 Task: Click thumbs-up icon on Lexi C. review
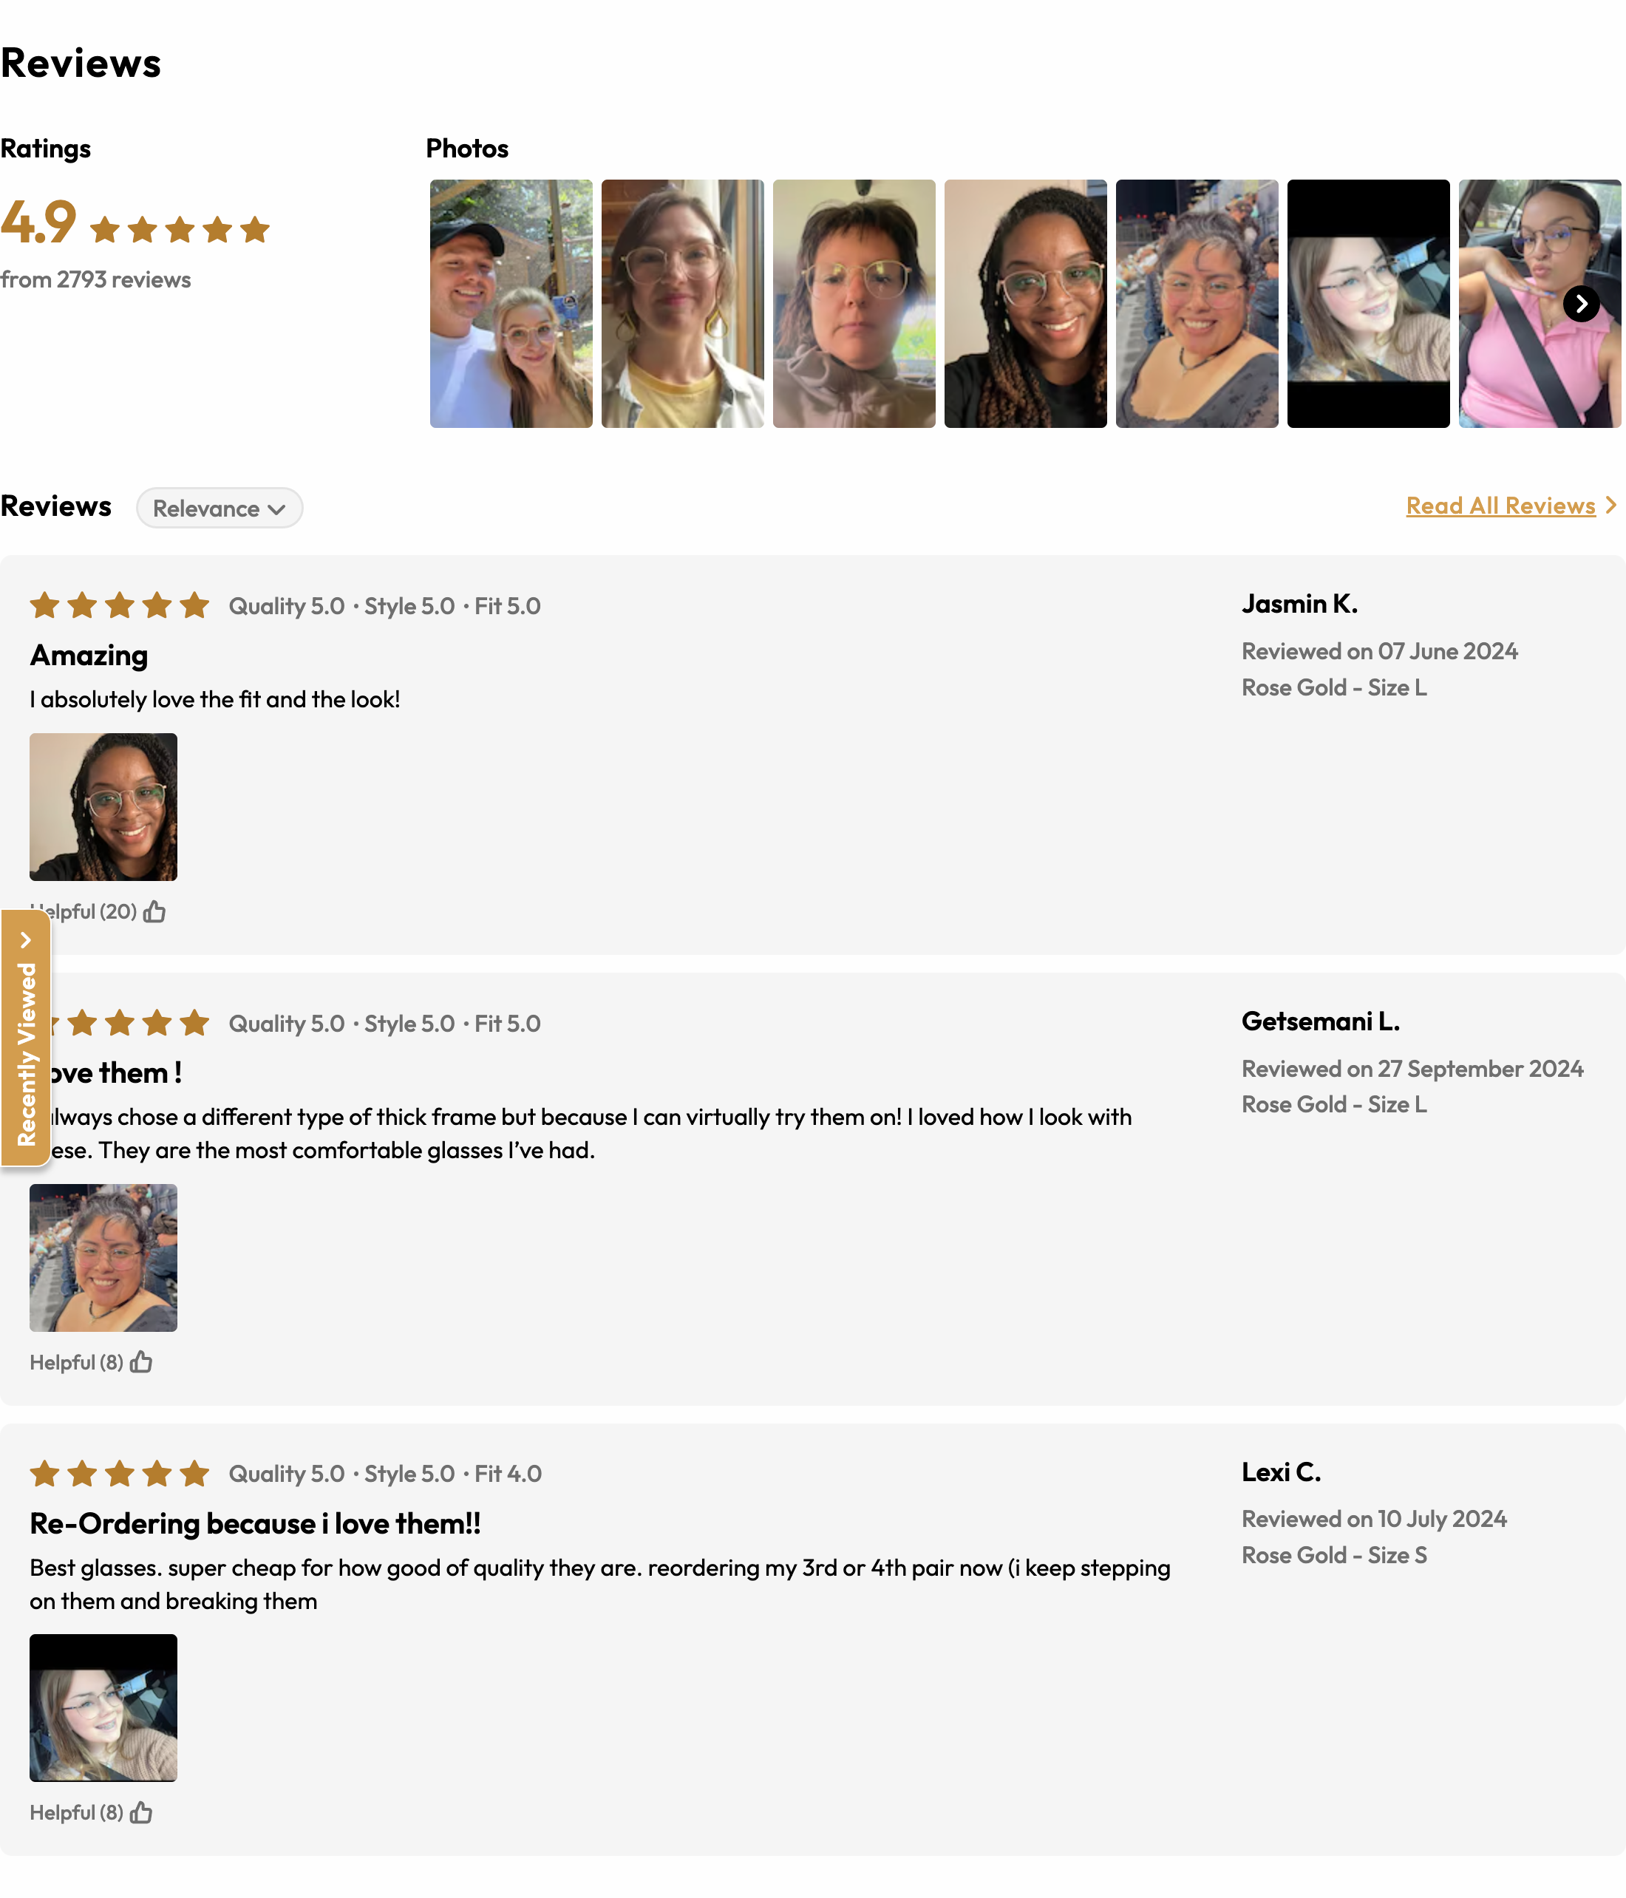141,1812
